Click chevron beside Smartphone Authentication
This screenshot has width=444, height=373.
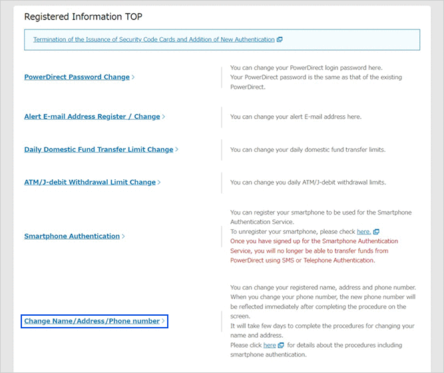pos(124,236)
